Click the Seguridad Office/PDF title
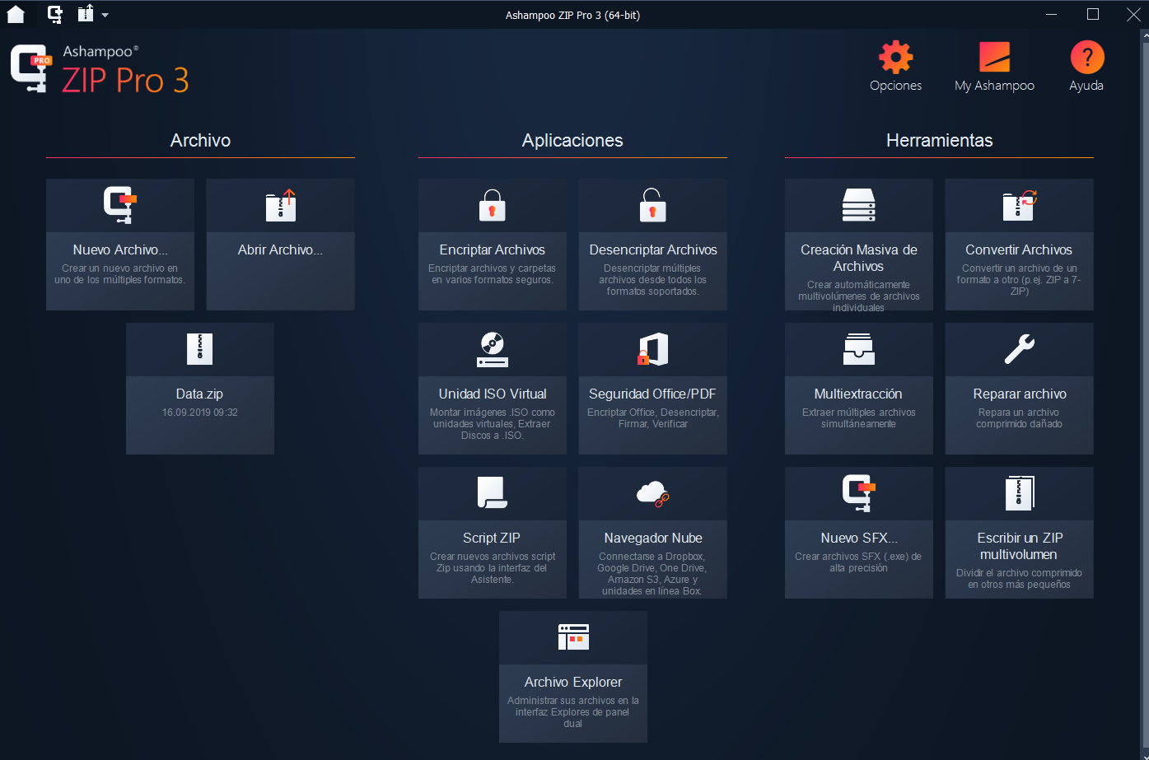1149x760 pixels. [x=652, y=394]
